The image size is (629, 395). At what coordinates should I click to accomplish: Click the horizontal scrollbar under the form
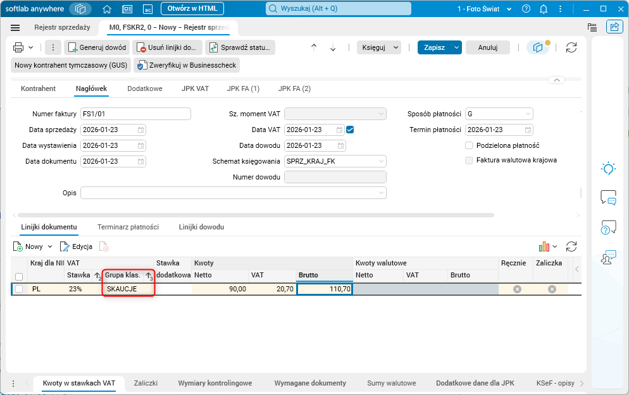256,215
